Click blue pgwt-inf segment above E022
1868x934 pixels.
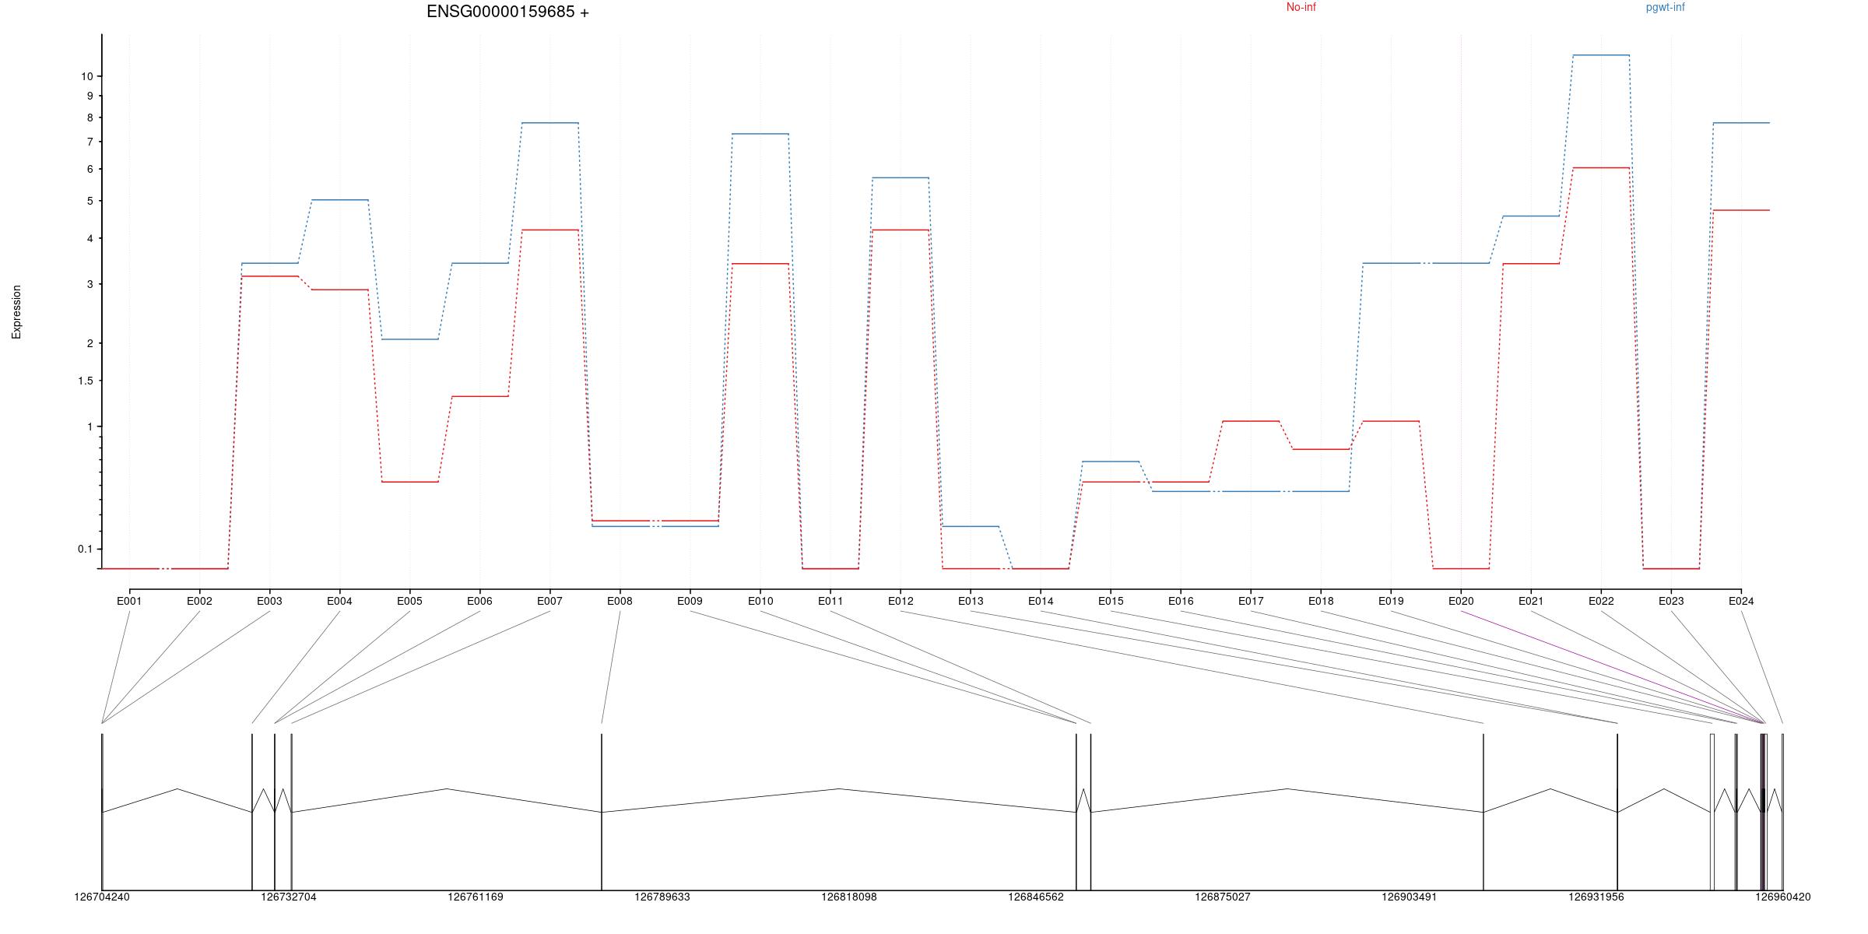point(1601,55)
